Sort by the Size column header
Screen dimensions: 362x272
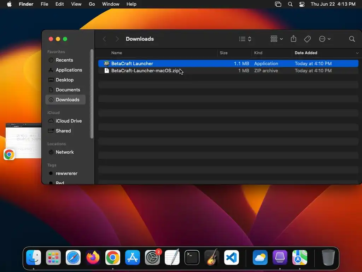coord(223,53)
